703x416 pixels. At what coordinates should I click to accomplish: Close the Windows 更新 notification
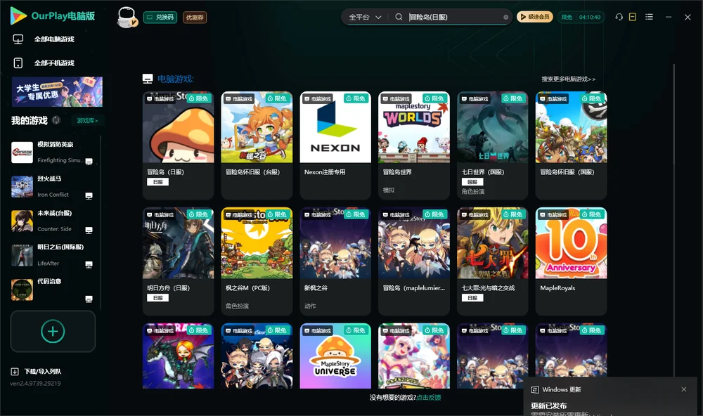coord(684,389)
